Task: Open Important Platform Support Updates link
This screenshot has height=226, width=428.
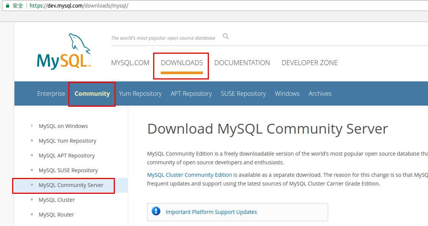Action: [211, 212]
